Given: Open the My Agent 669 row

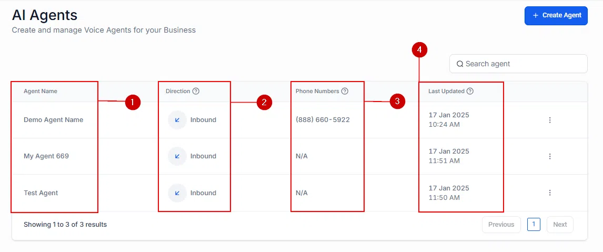Looking at the screenshot, I should coord(299,156).
